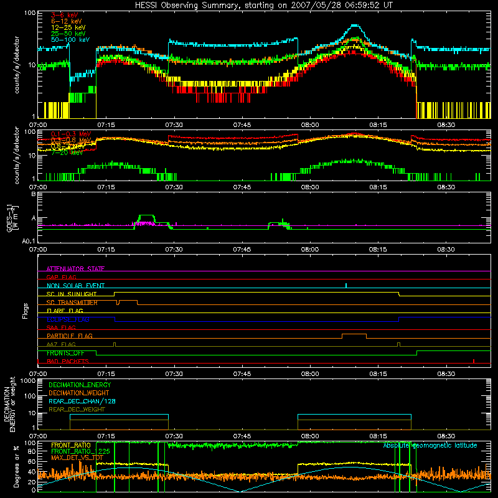498x498 pixels.
Task: Click the REAR_DEC_CHAN/128 legend label
Action: [x=82, y=401]
